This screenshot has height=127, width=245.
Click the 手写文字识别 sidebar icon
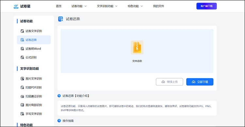coord(22,114)
